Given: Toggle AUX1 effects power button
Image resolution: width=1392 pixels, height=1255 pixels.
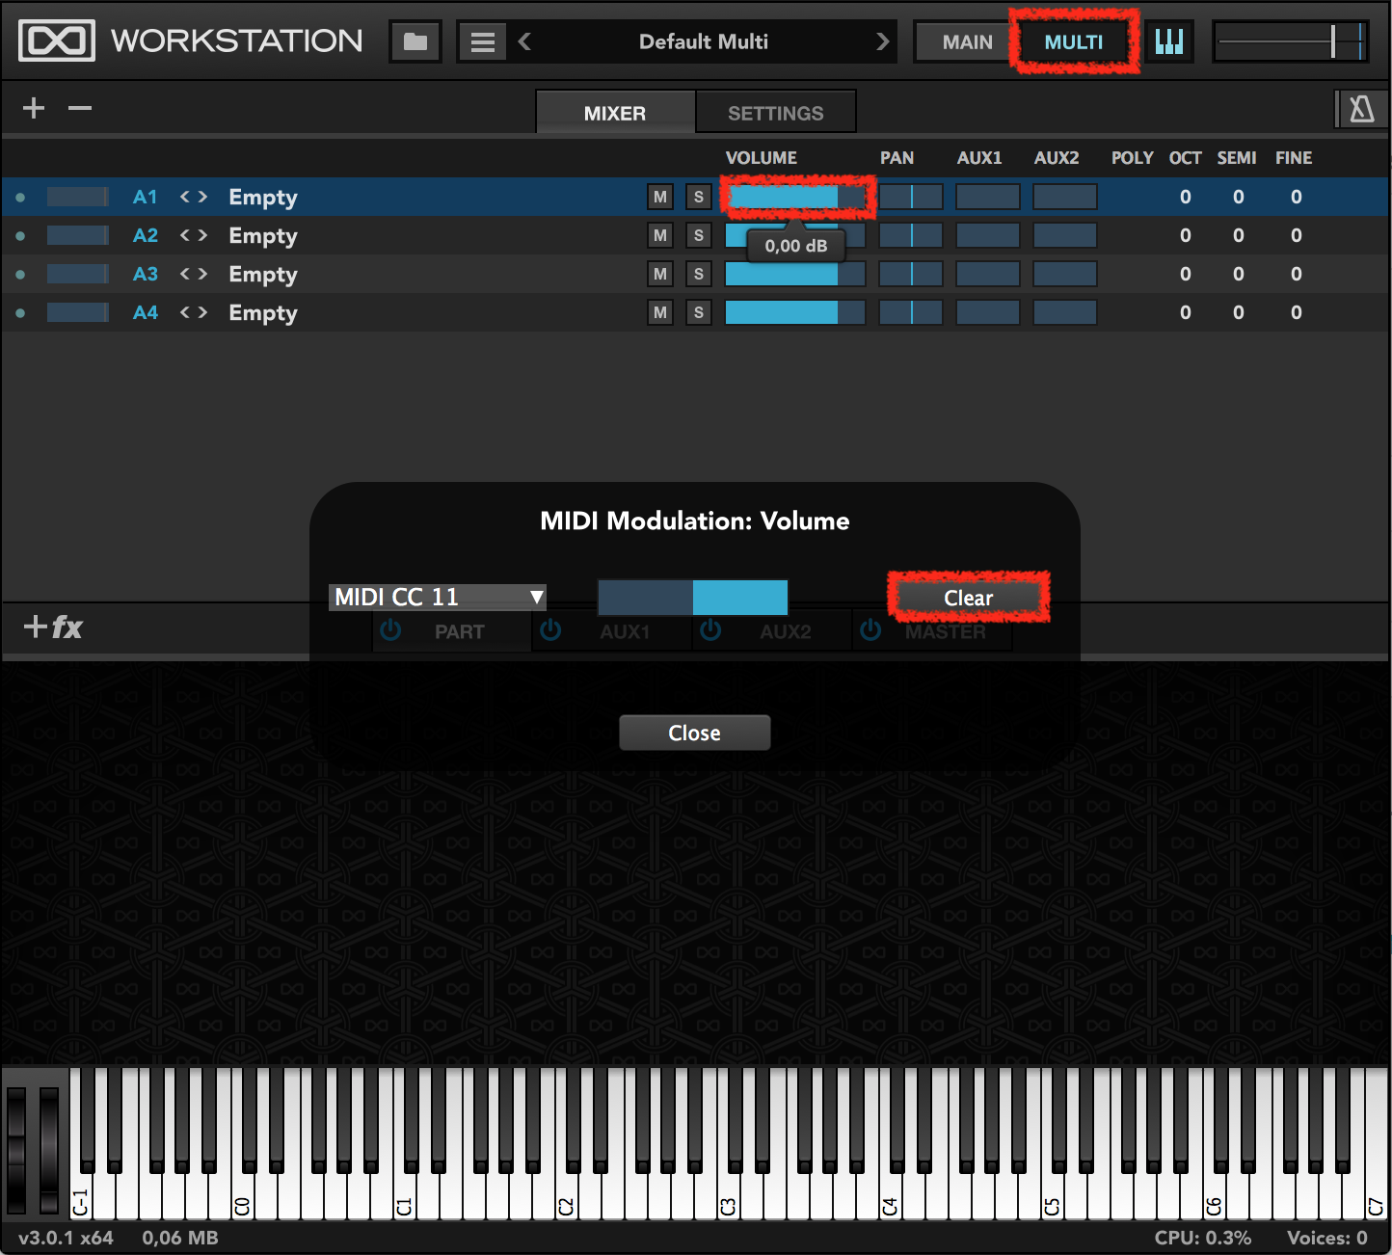Looking at the screenshot, I should click(x=550, y=630).
